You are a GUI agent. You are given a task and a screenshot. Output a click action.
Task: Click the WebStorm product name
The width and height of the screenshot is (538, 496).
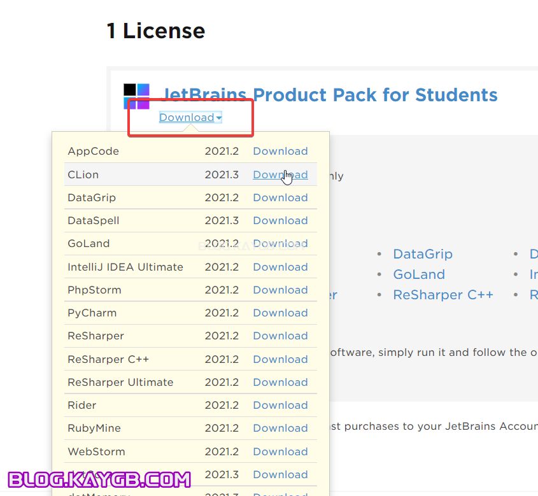tap(96, 451)
